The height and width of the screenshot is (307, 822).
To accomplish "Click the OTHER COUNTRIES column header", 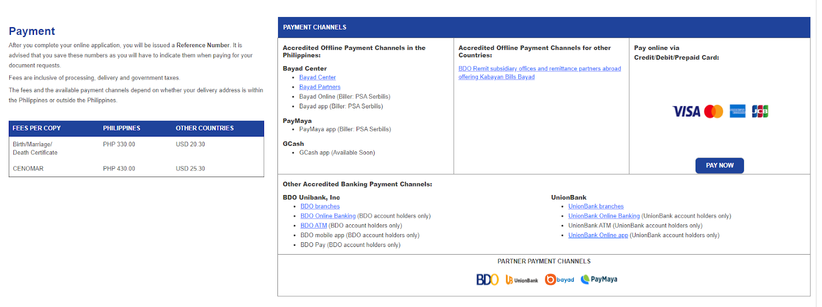I will click(x=204, y=128).
